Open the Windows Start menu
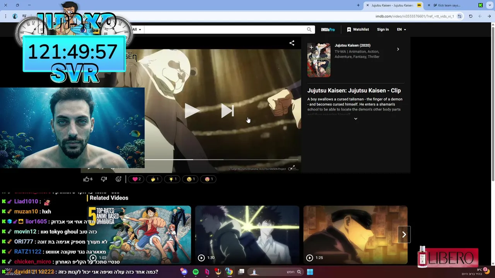495x278 pixels. pos(310,272)
